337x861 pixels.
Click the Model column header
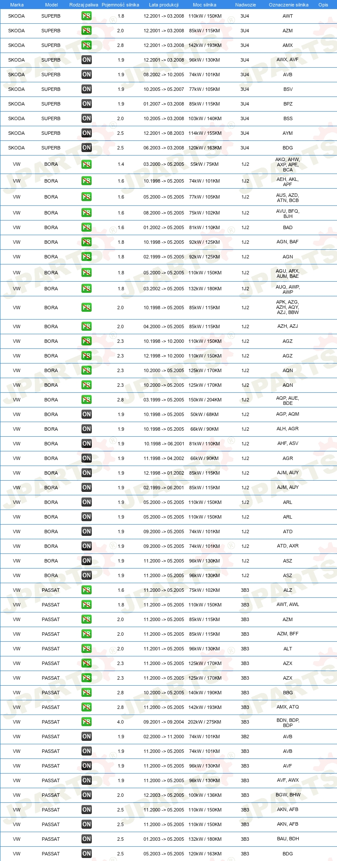pyautogui.click(x=51, y=5)
